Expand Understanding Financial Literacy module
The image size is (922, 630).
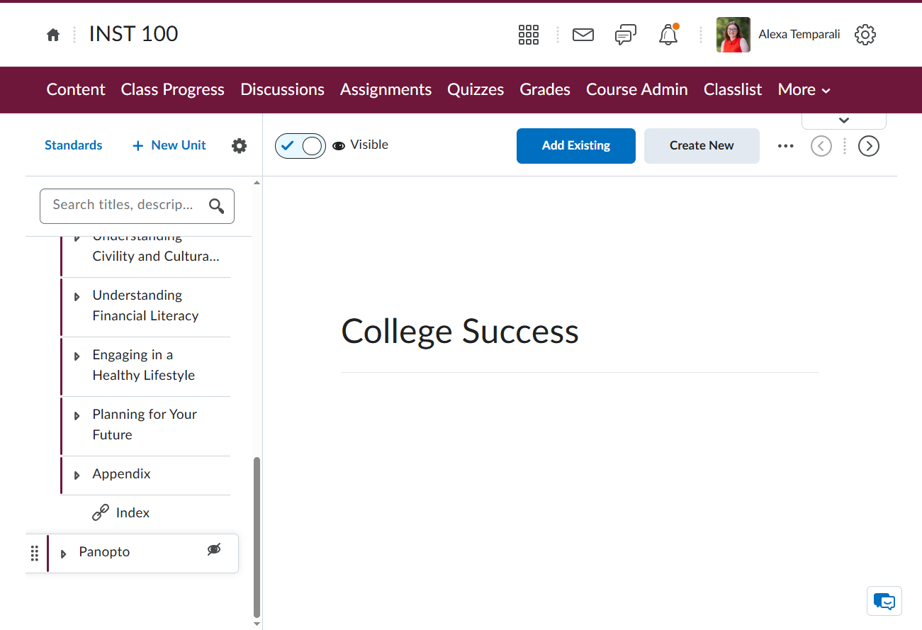tap(77, 297)
